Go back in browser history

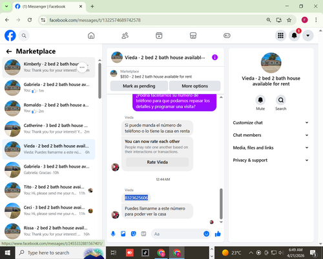7,20
